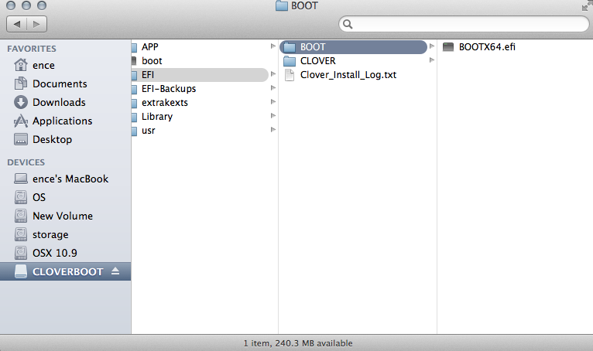Viewport: 593px width, 351px height.
Task: Open New Volume in Devices
Action: tap(63, 216)
